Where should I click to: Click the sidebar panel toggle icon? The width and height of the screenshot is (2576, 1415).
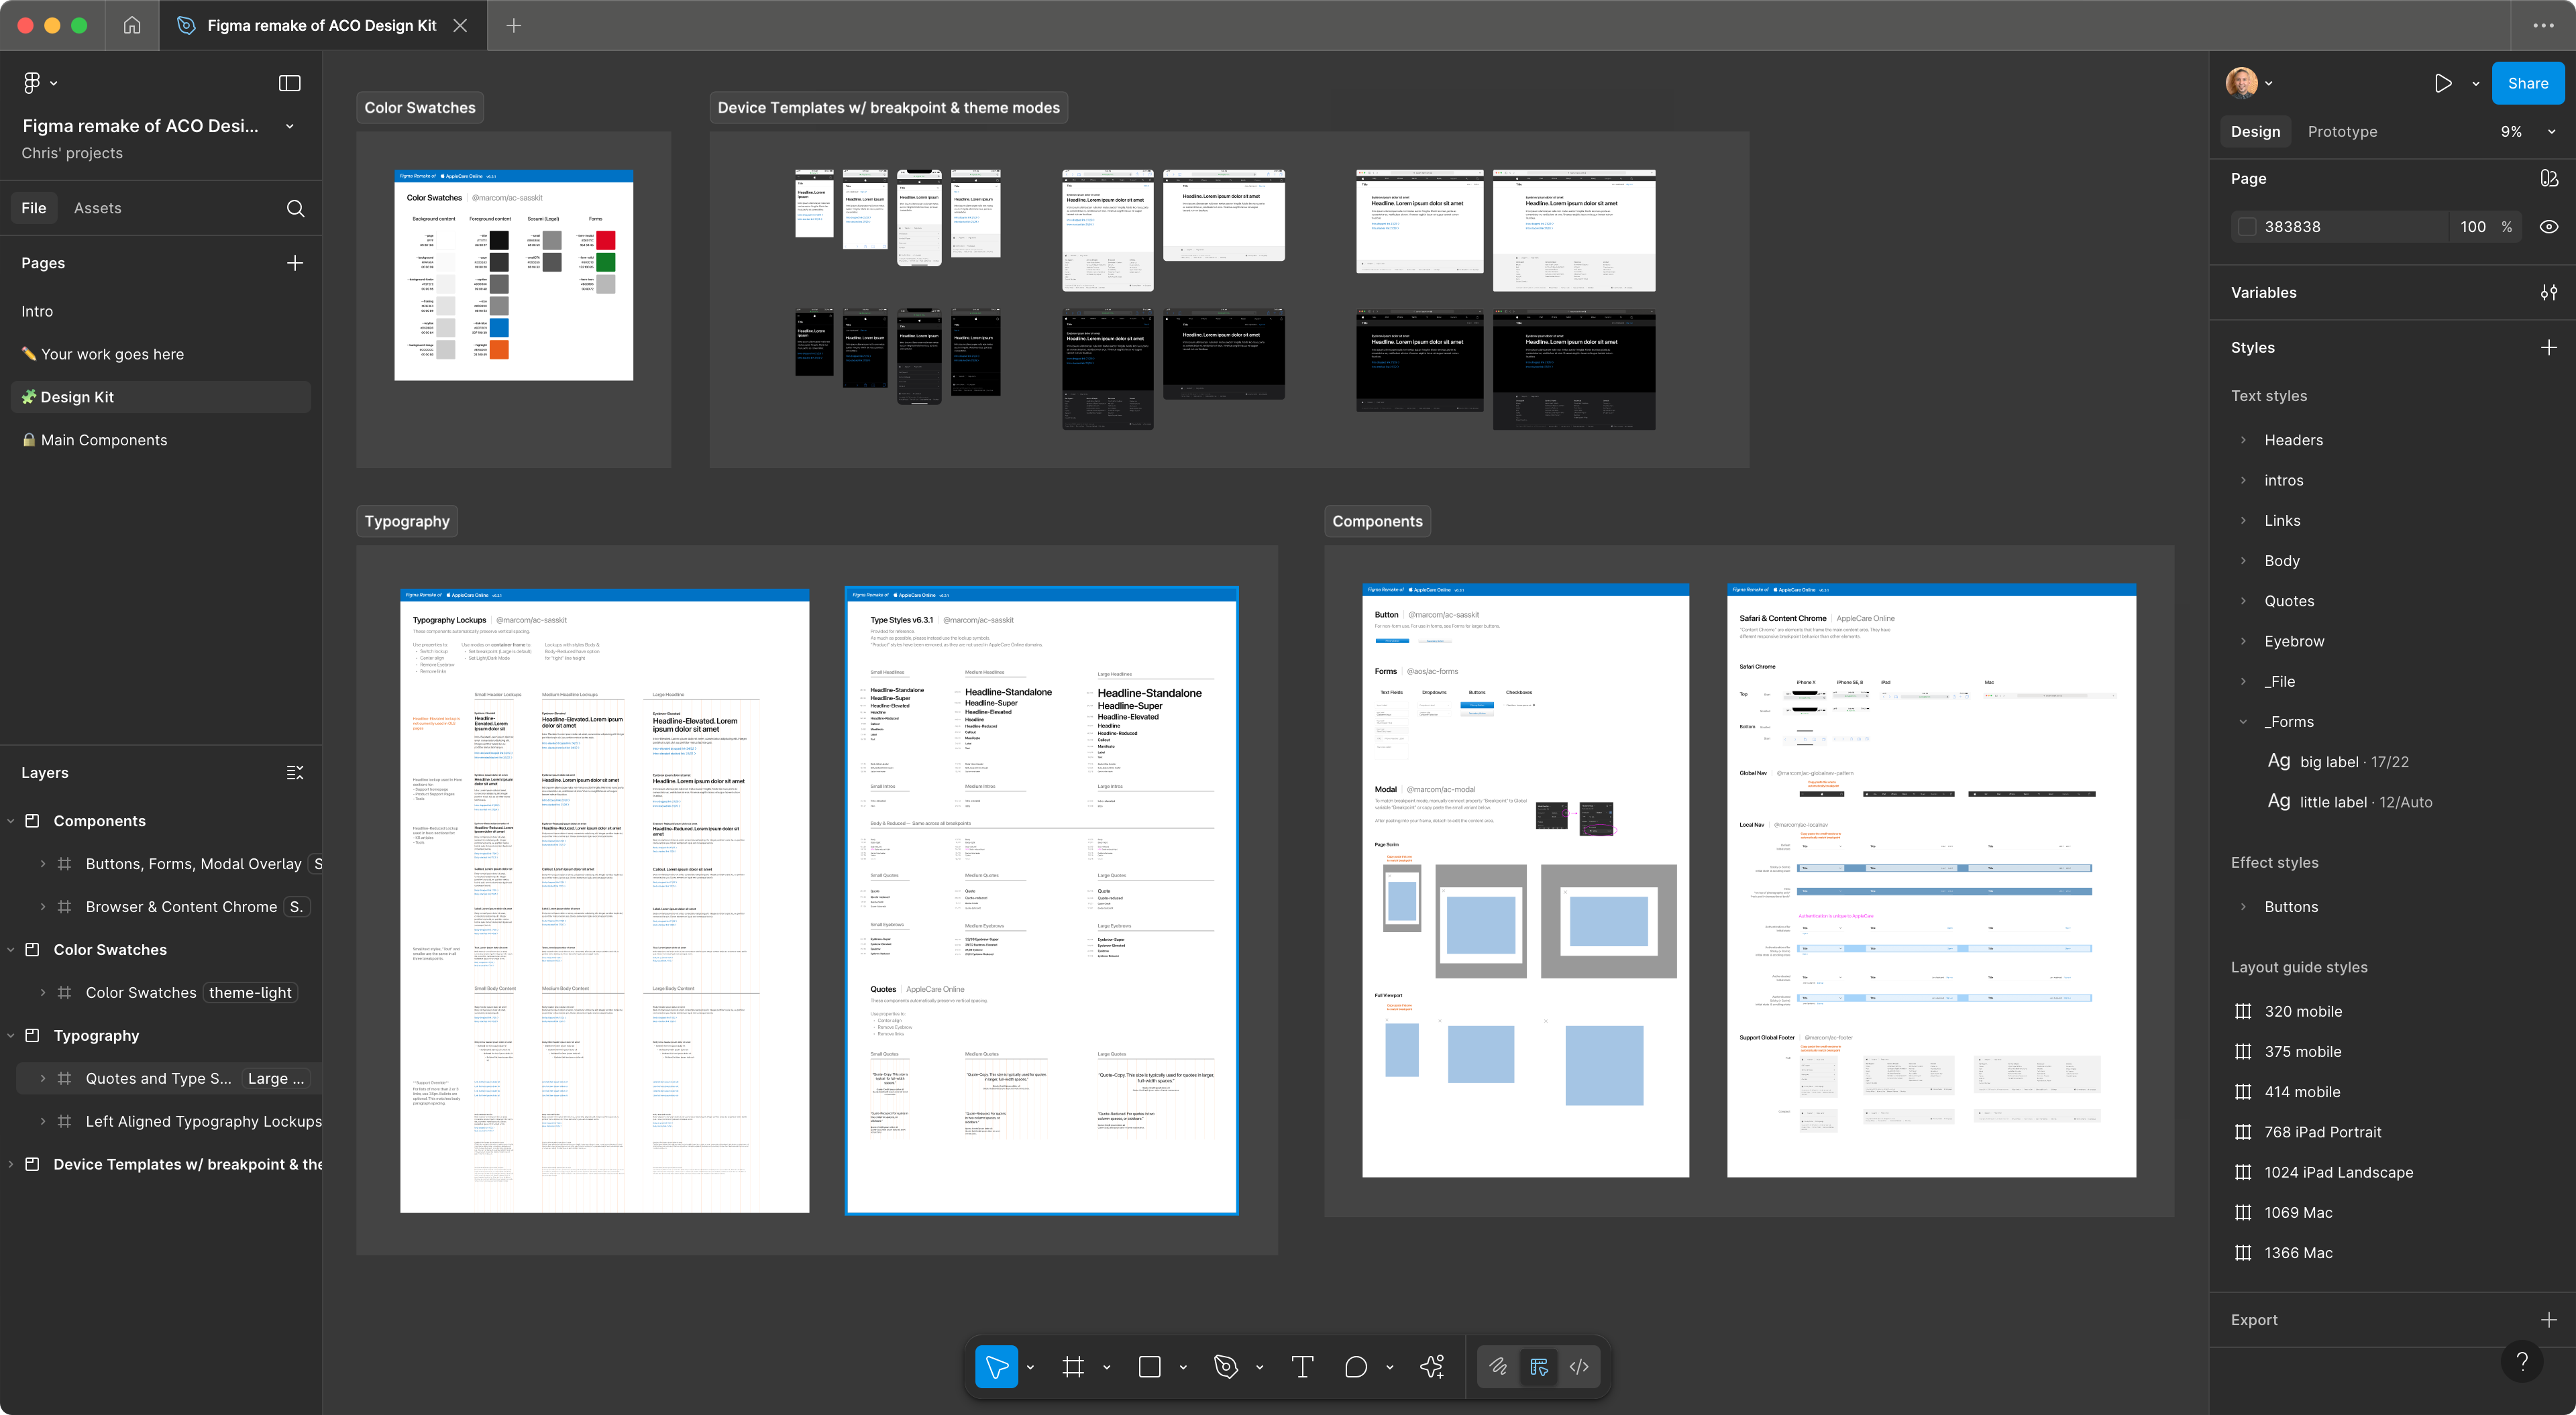click(289, 83)
